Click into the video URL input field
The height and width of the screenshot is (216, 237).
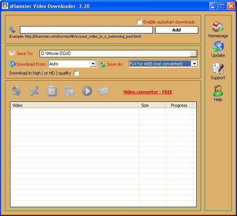pos(86,30)
